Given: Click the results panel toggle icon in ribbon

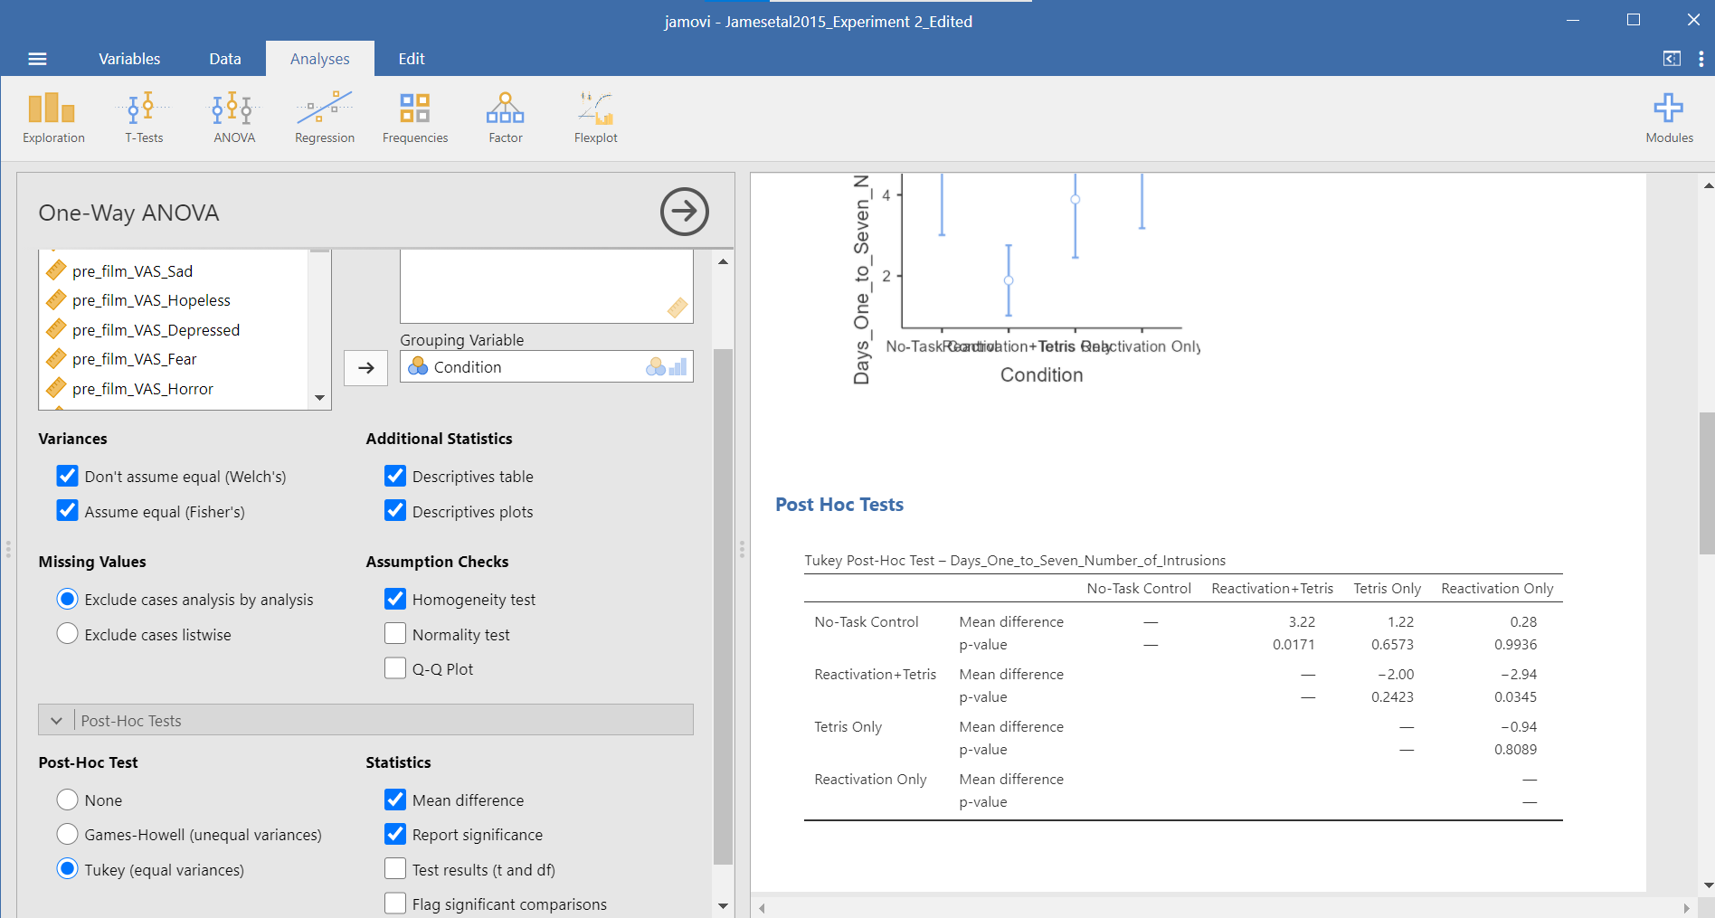Looking at the screenshot, I should (x=1672, y=59).
